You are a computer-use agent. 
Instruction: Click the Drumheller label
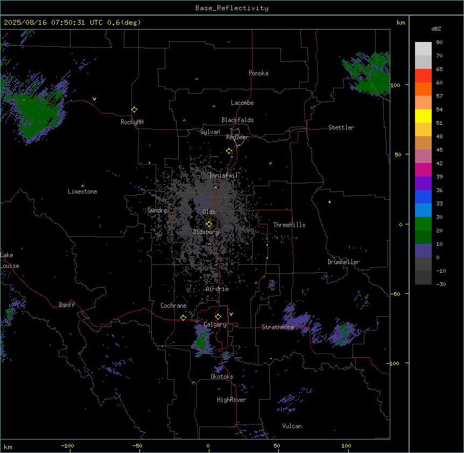click(343, 262)
